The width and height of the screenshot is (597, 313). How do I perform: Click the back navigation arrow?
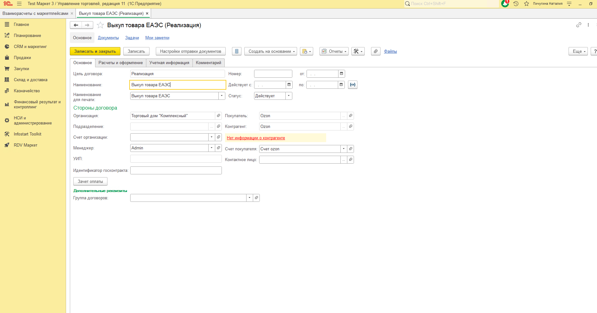pos(76,25)
